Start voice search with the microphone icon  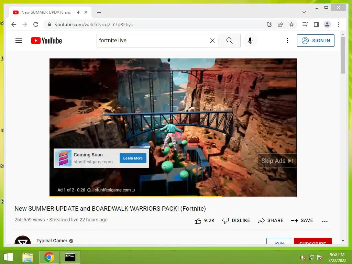250,41
